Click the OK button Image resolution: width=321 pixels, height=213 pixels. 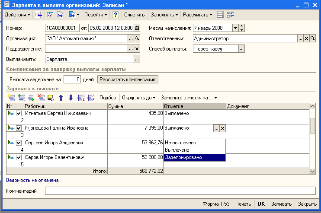tap(261, 204)
